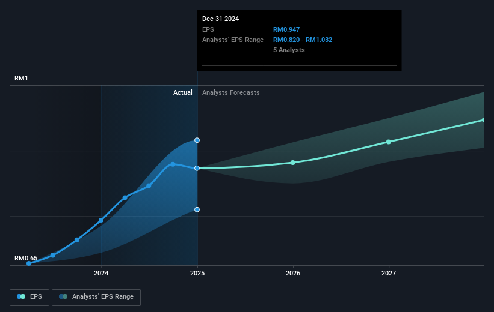Select the lower analyst range point at 2025

197,209
